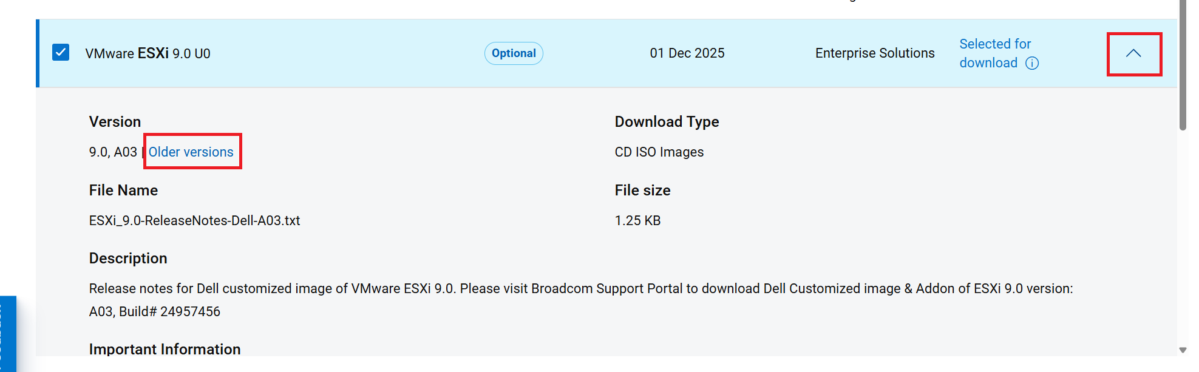Uncheck the VMware ESXi 9.0 U0 checkbox

[x=61, y=53]
